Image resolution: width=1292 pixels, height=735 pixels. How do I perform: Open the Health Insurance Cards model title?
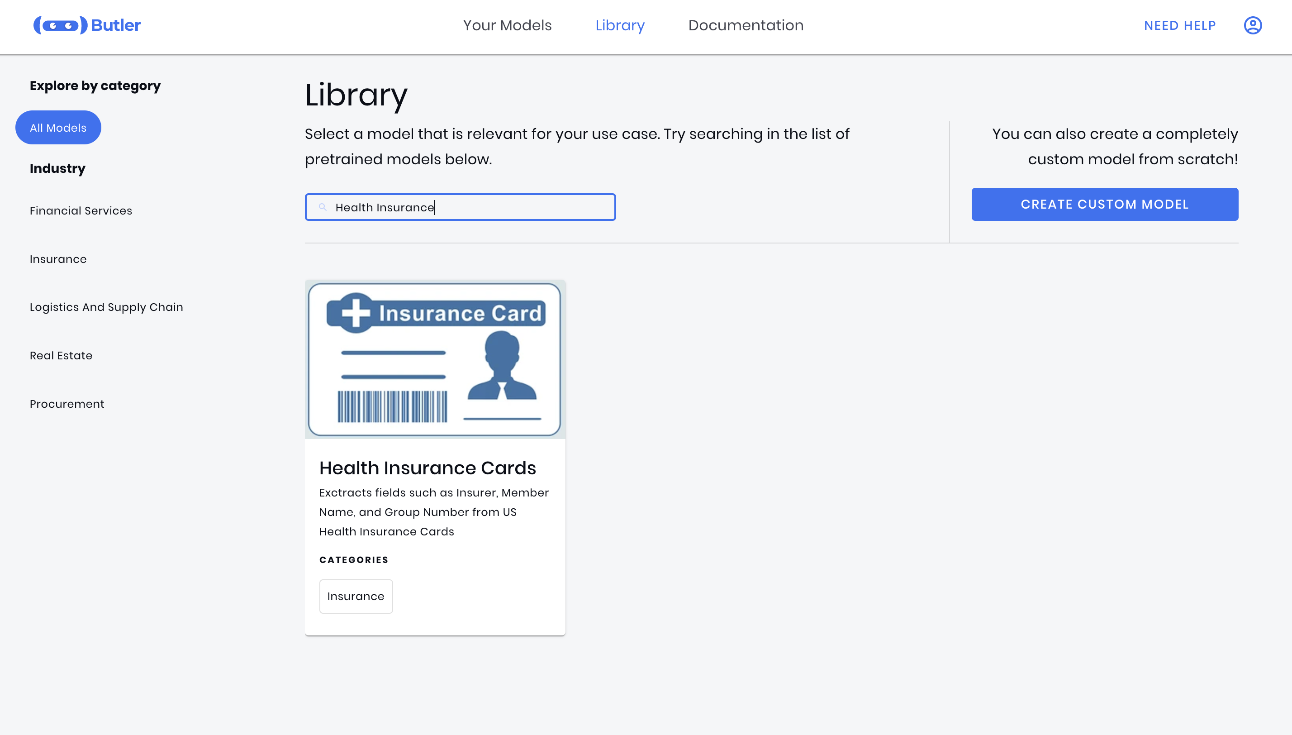[427, 468]
